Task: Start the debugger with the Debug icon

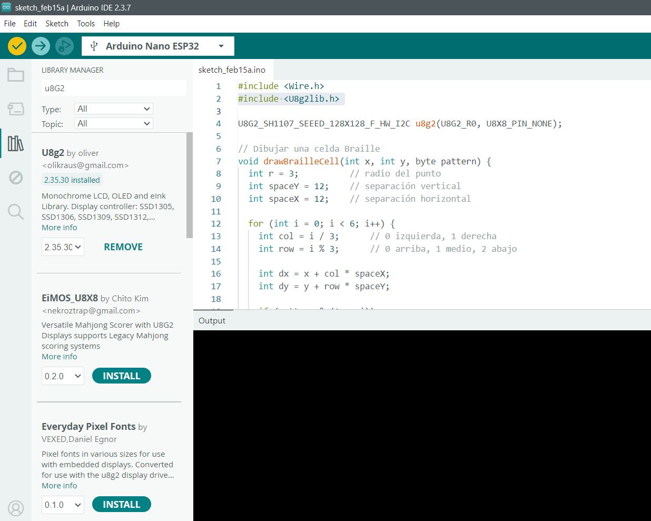Action: (x=64, y=46)
